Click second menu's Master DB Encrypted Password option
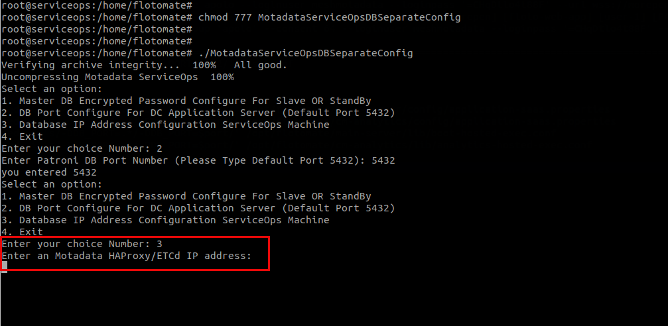 coord(186,196)
